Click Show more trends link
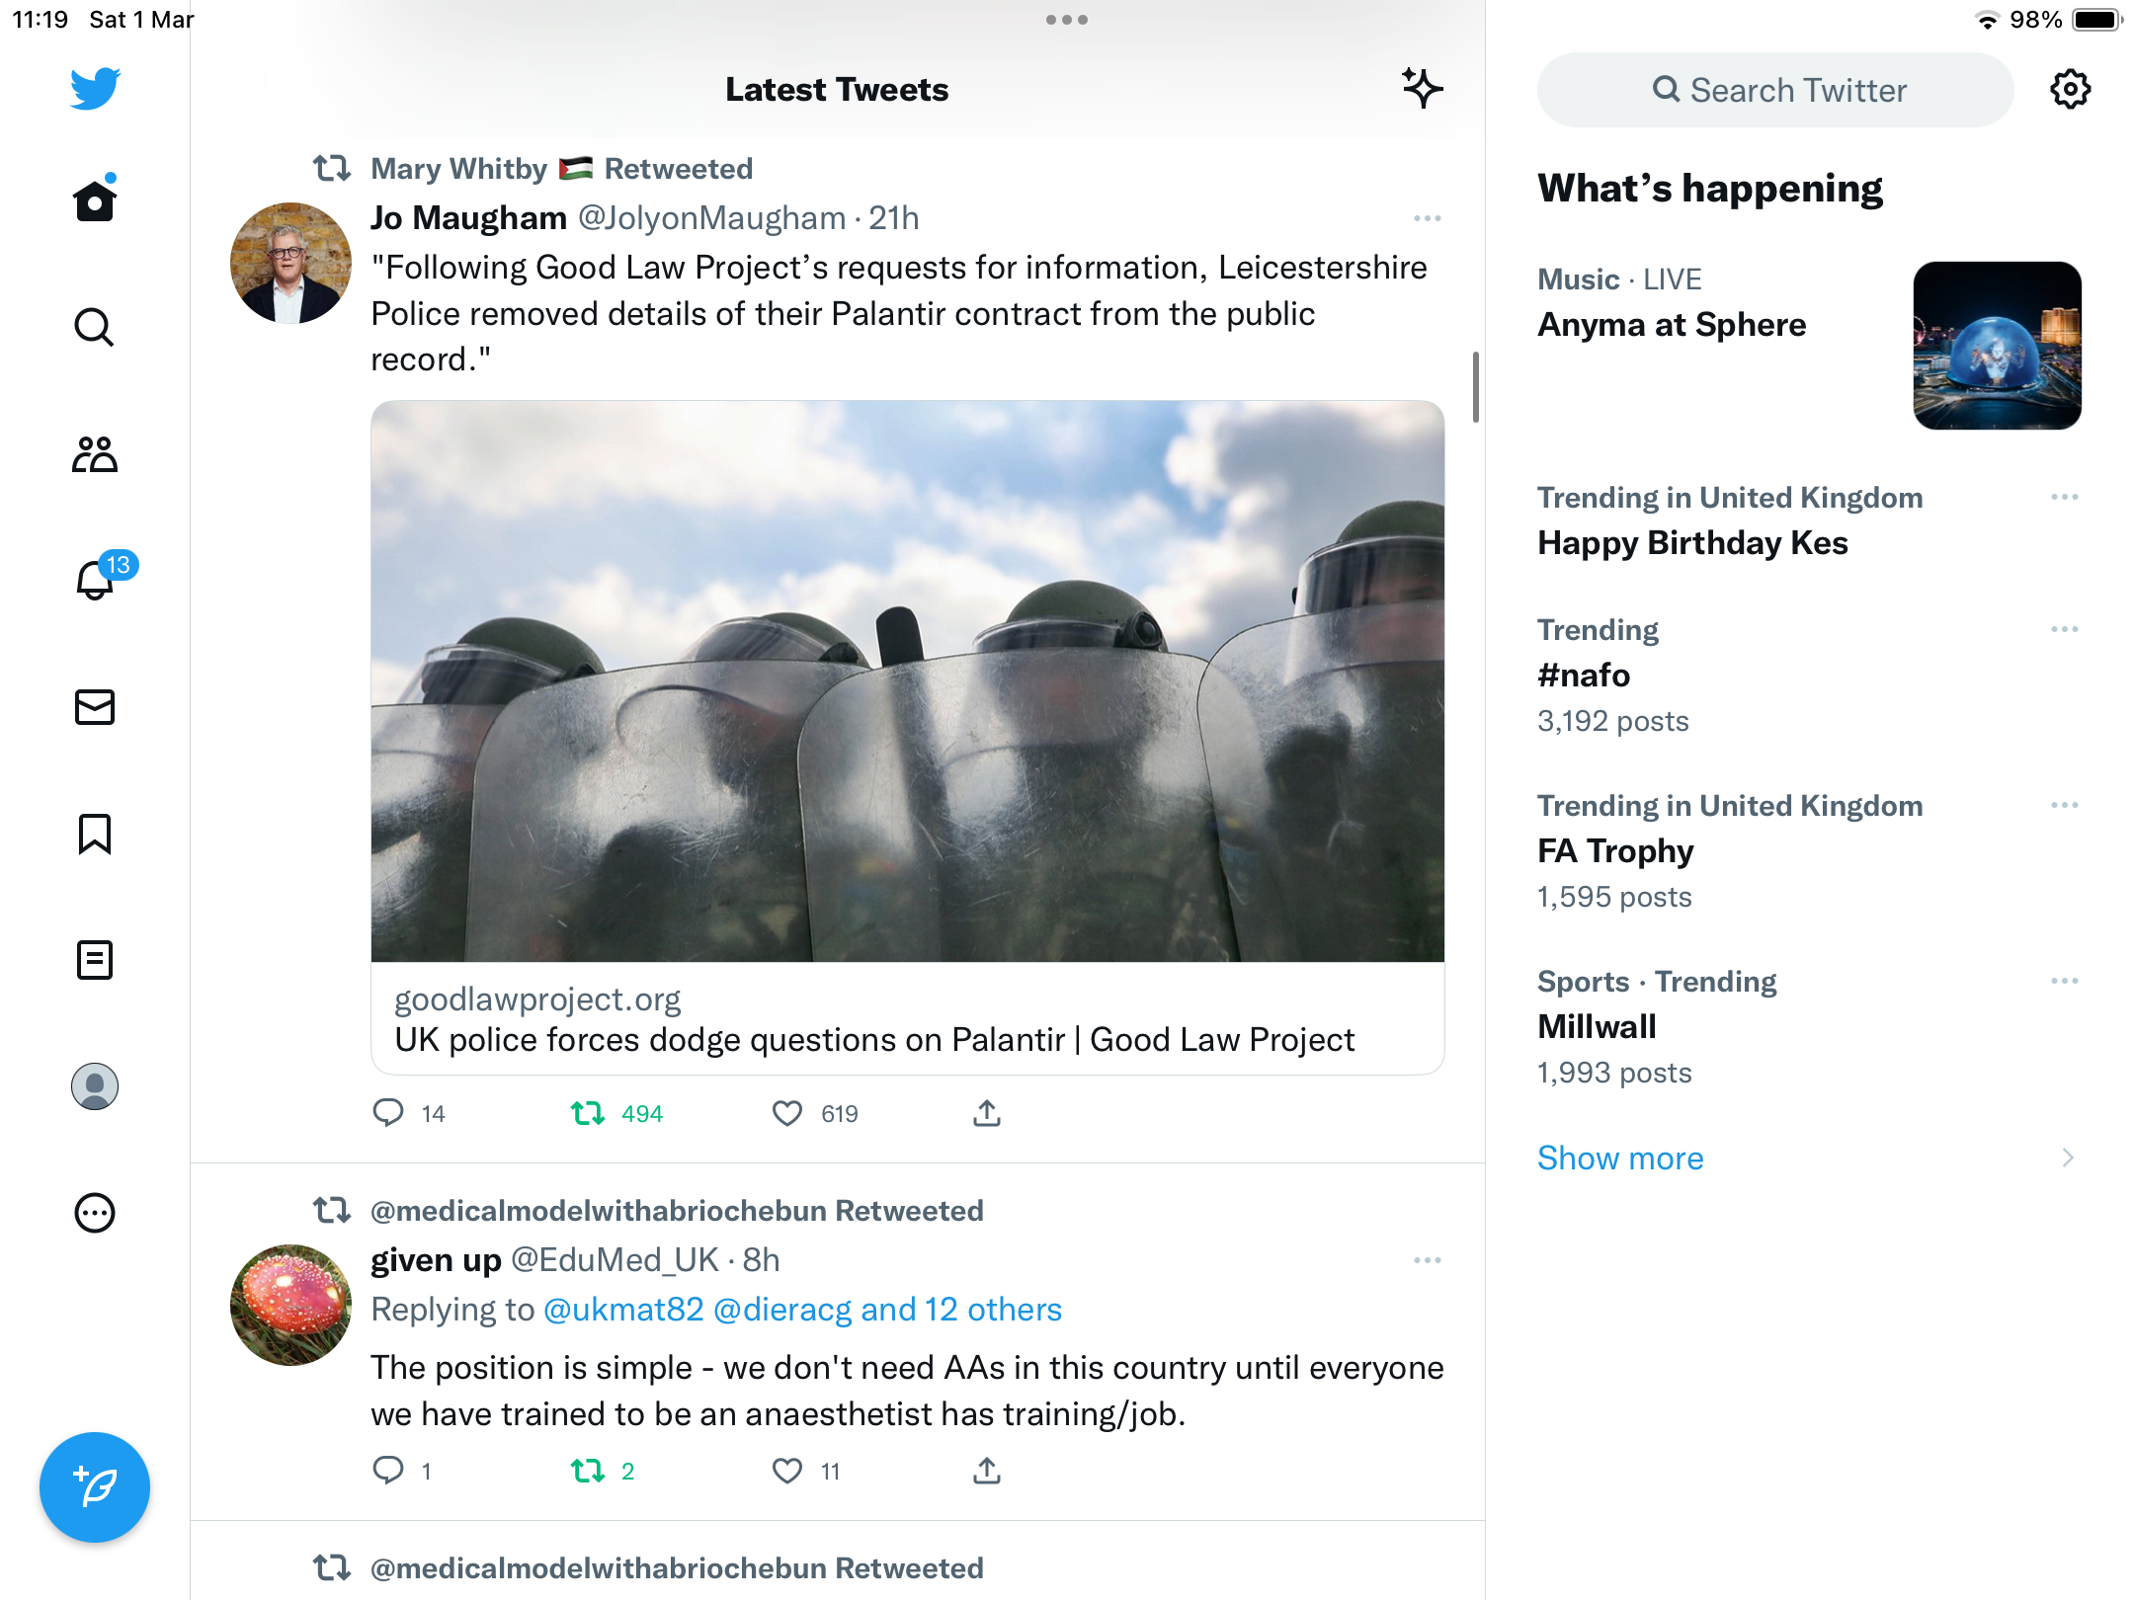 coord(1620,1158)
